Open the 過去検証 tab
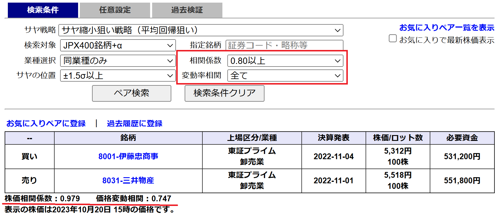Viewport: 504px width, 217px height. point(187,10)
